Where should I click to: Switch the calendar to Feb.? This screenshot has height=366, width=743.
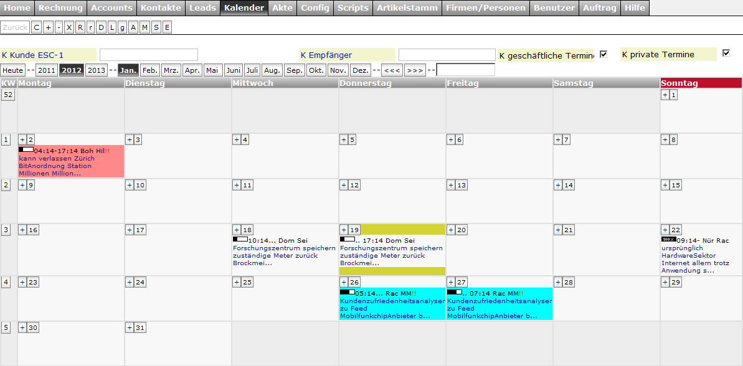point(150,70)
